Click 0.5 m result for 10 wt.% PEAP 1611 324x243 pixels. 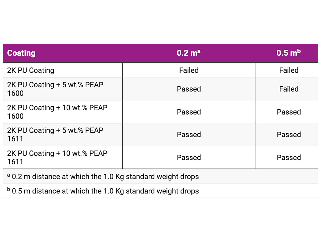[x=289, y=157]
